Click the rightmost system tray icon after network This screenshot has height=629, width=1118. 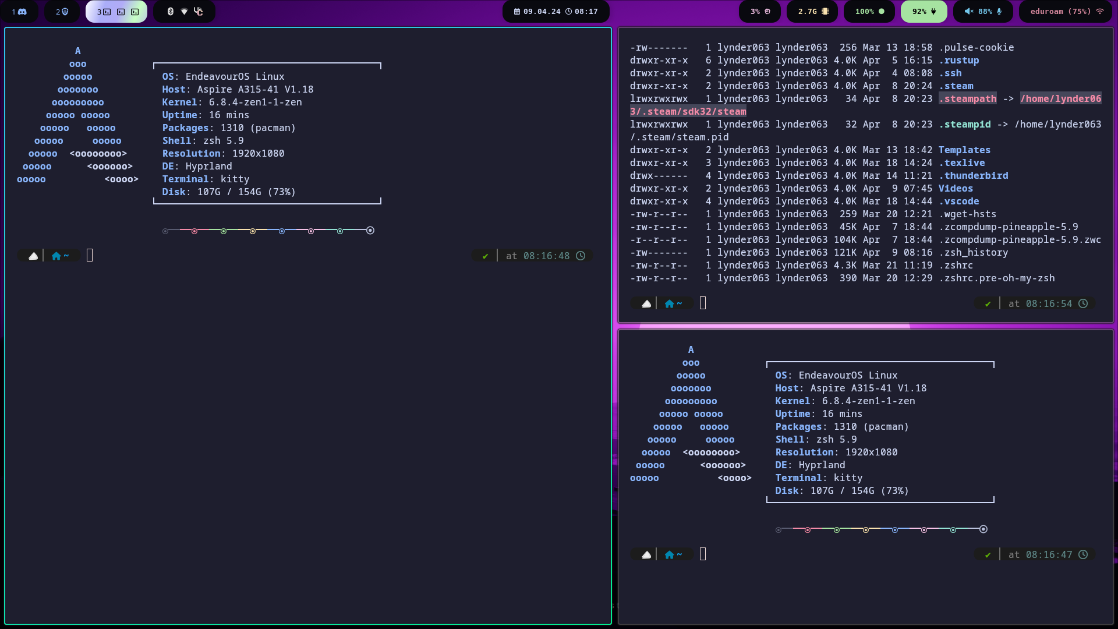(x=199, y=12)
